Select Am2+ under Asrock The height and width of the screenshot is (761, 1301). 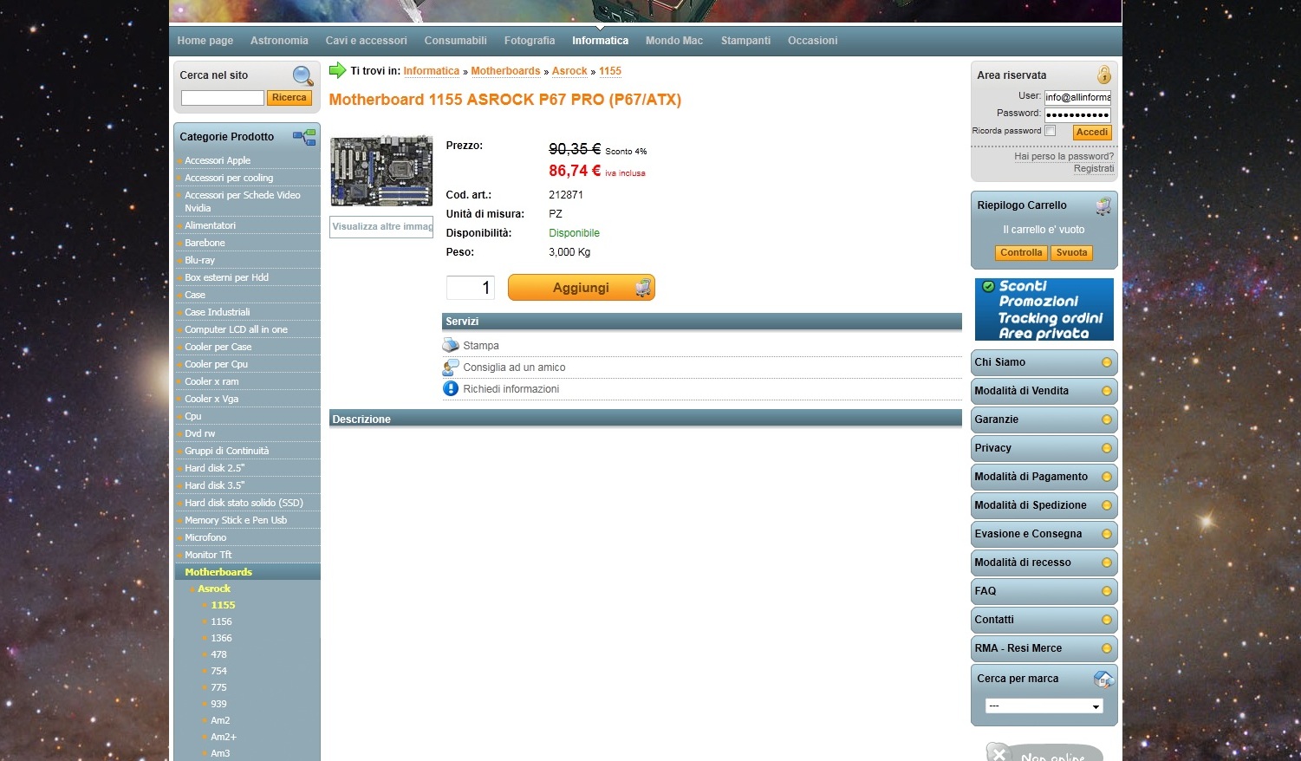coord(224,737)
